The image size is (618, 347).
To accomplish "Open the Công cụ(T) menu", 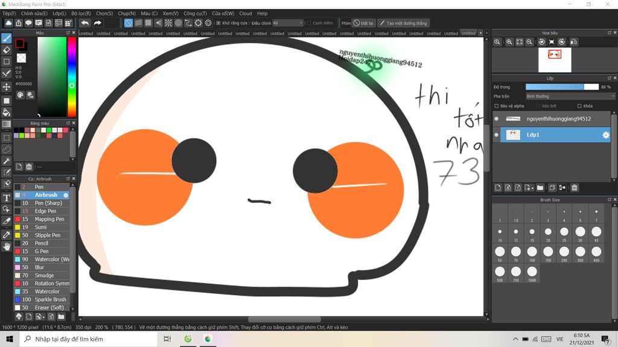I will [x=195, y=13].
